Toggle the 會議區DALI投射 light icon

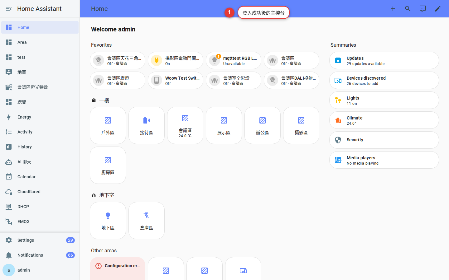[x=273, y=80]
